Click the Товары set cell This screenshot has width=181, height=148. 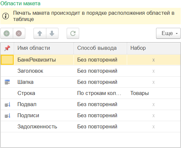[154, 93]
